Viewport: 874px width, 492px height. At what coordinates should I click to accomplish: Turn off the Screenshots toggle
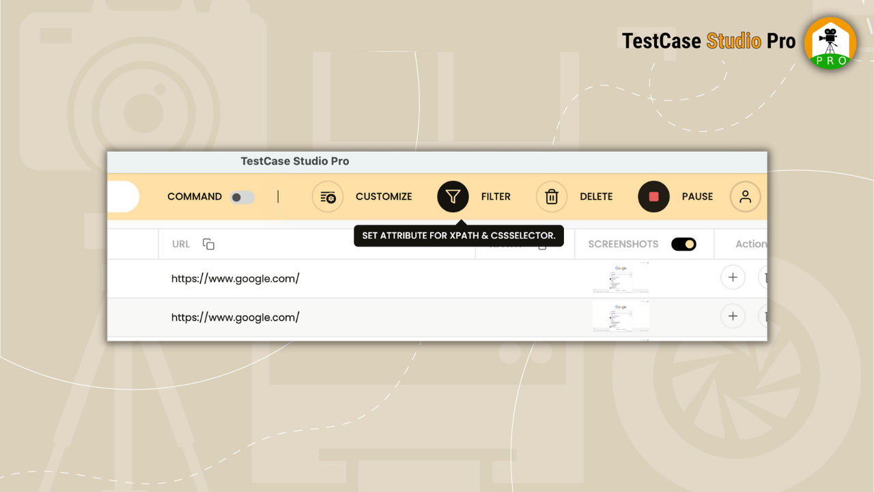click(683, 244)
